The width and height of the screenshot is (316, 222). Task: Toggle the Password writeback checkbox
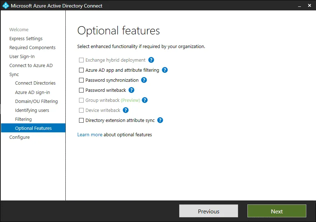(x=82, y=90)
